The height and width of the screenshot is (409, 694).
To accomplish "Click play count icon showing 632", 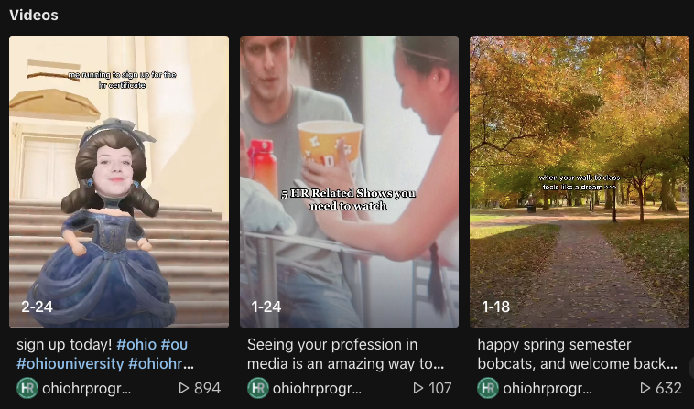I will click(645, 388).
